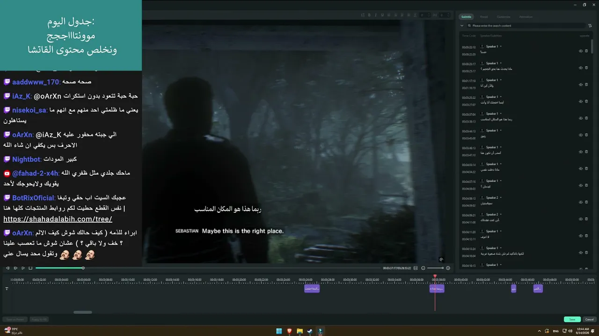Open Steam from the taskbar

coord(310,331)
